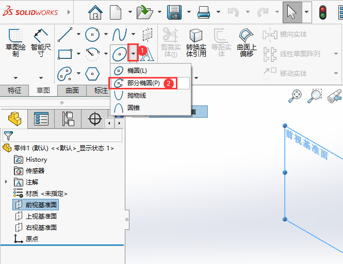This screenshot has height=264, width=343.
Task: Choose 椭圆(L) from the dropdown menu
Action: tap(150, 71)
